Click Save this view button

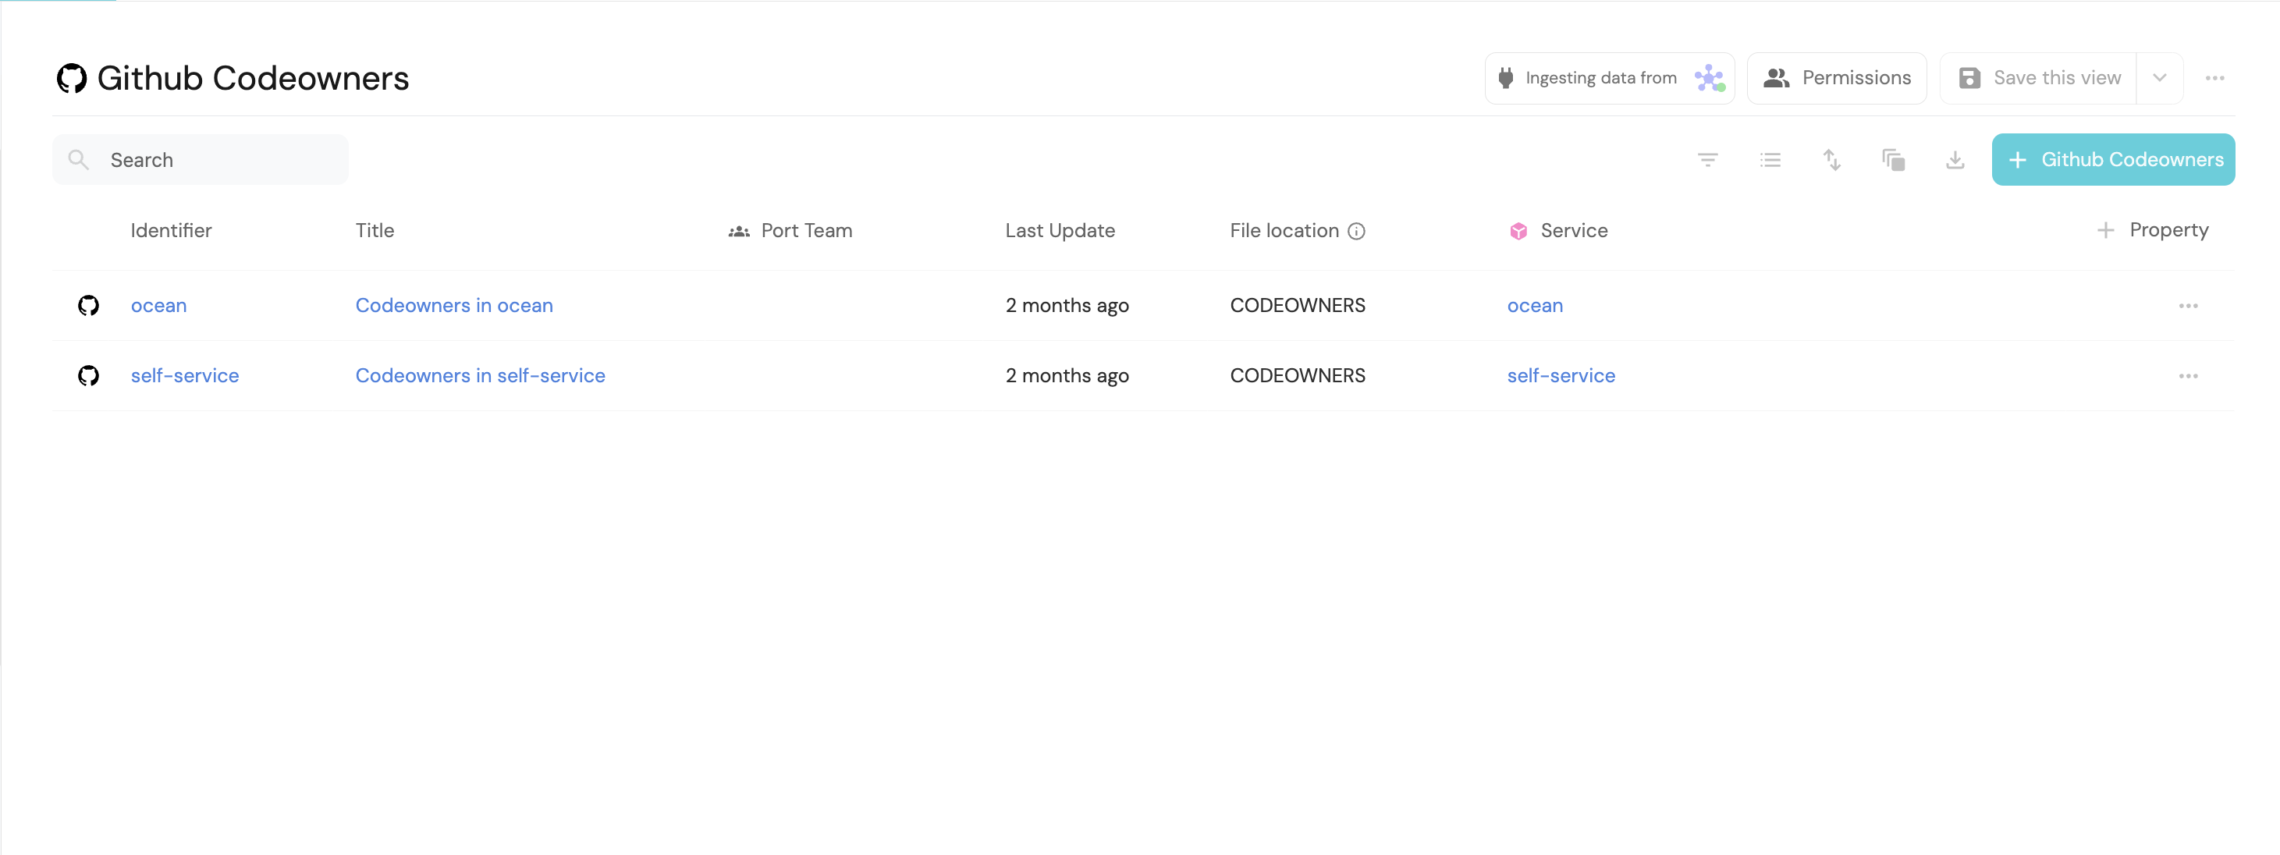[x=2038, y=78]
